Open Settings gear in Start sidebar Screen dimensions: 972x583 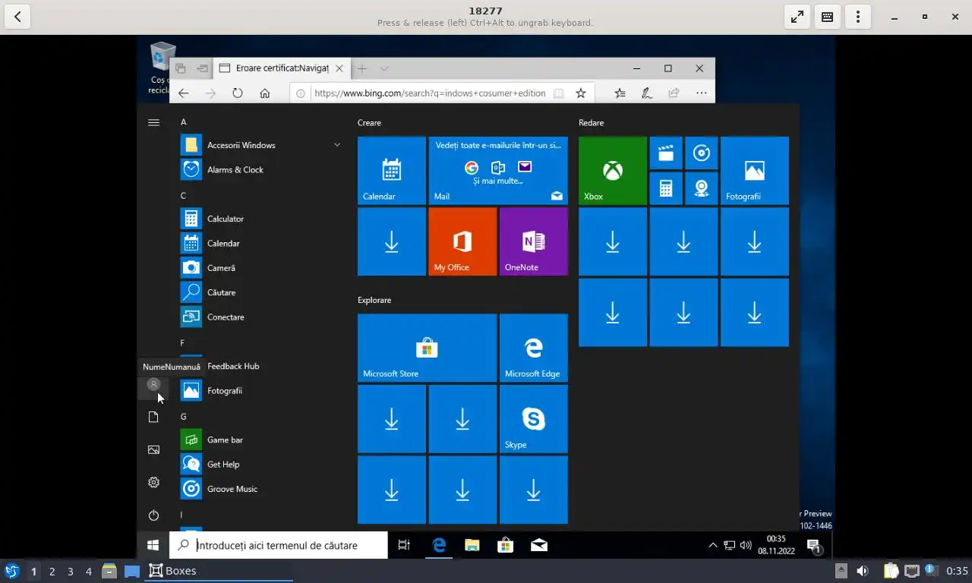(153, 482)
